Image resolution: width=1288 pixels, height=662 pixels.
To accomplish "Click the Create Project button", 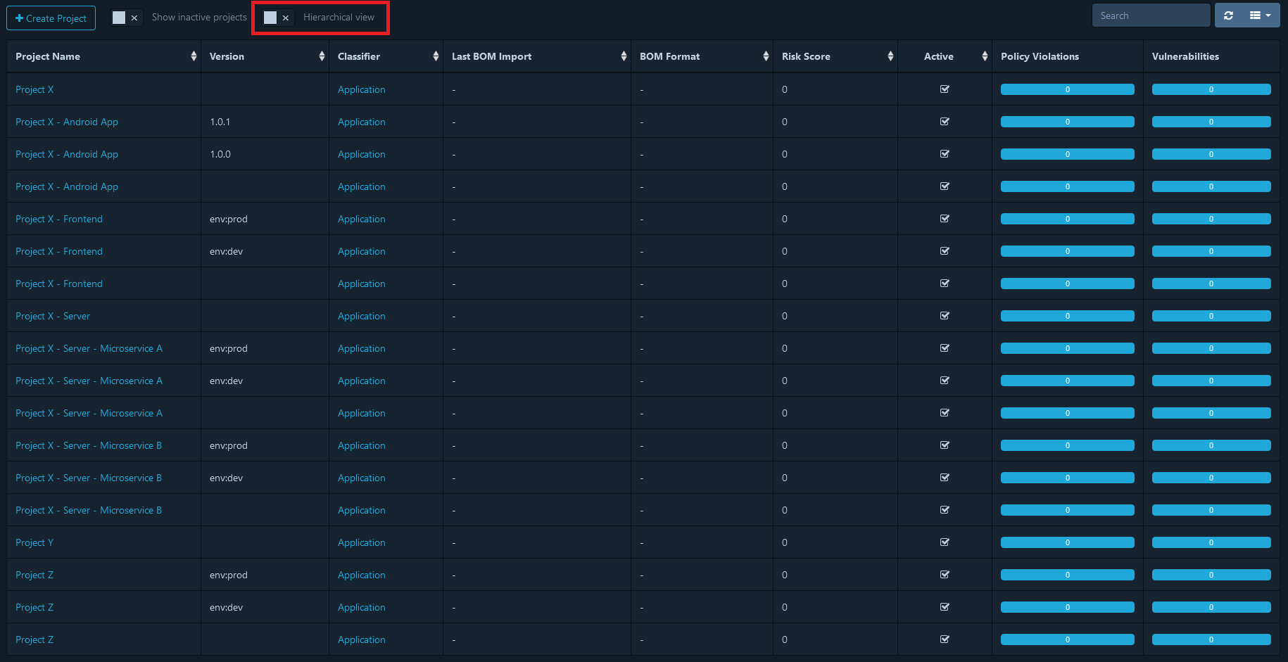I will click(x=51, y=18).
